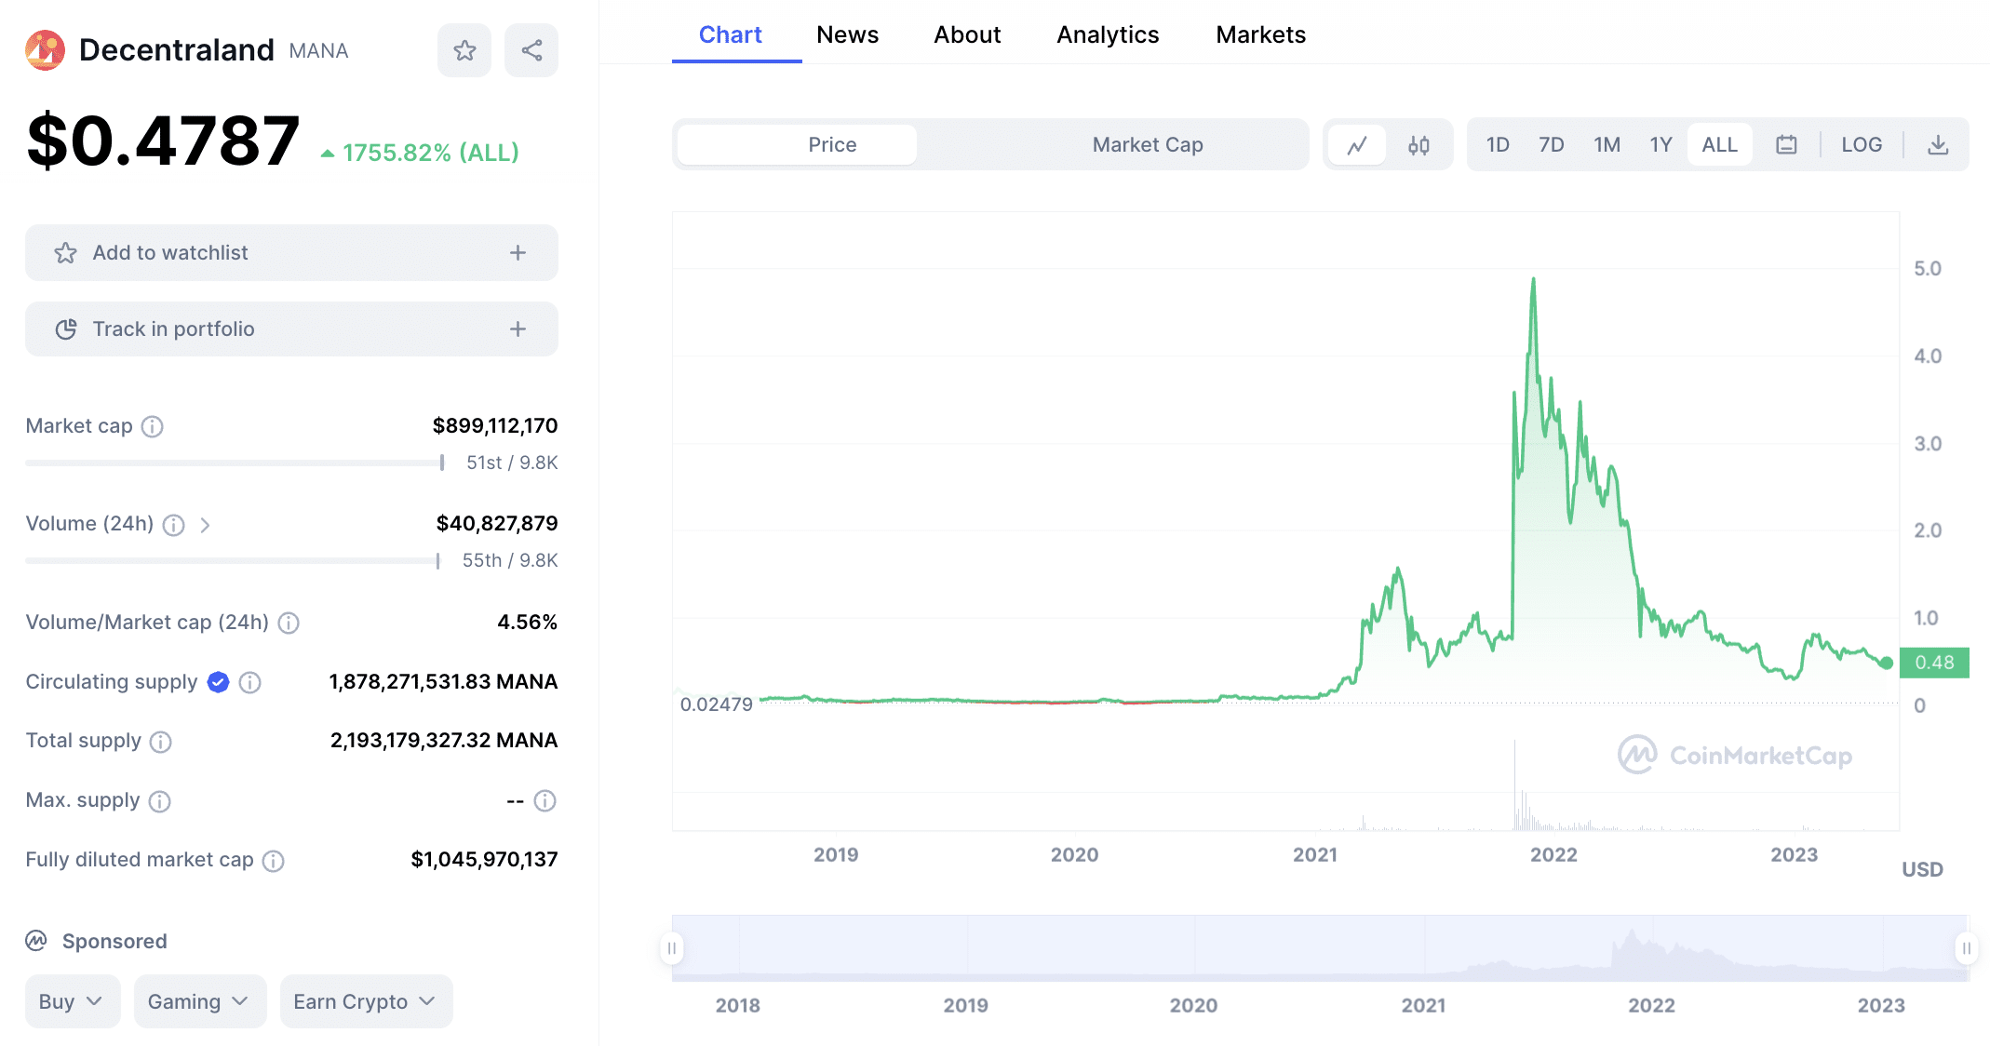Click the Sponsored CoinMarketCap icon
1990x1046 pixels.
(36, 941)
